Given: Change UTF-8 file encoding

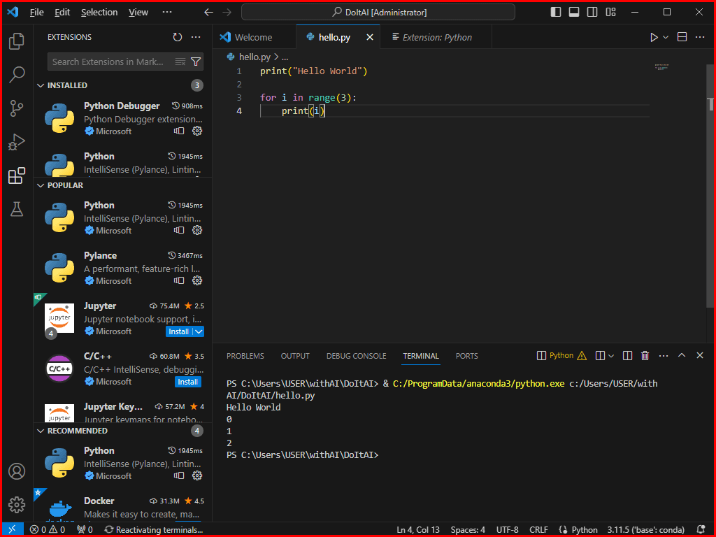Looking at the screenshot, I should coord(508,530).
